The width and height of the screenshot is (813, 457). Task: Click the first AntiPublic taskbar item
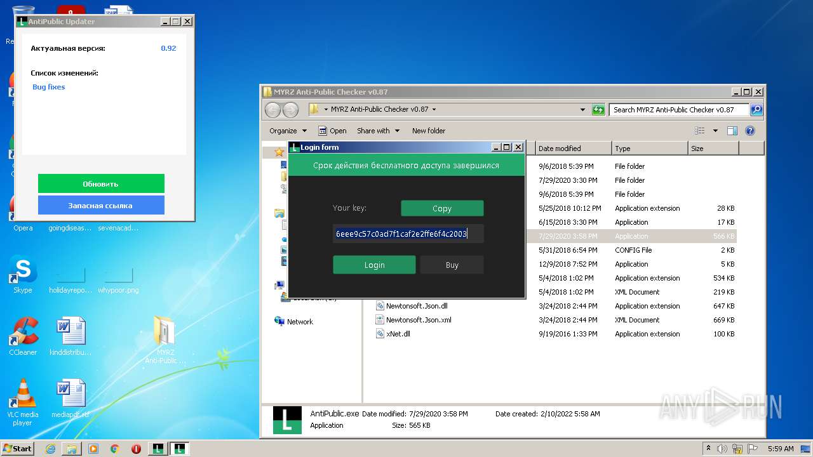click(x=158, y=449)
